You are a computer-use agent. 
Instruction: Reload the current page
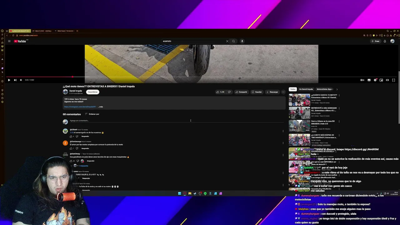click(13, 35)
